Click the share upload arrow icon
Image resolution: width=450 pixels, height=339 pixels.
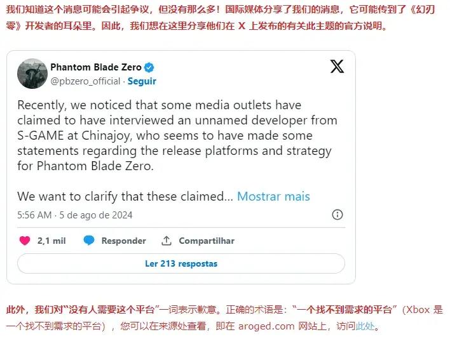[166, 241]
